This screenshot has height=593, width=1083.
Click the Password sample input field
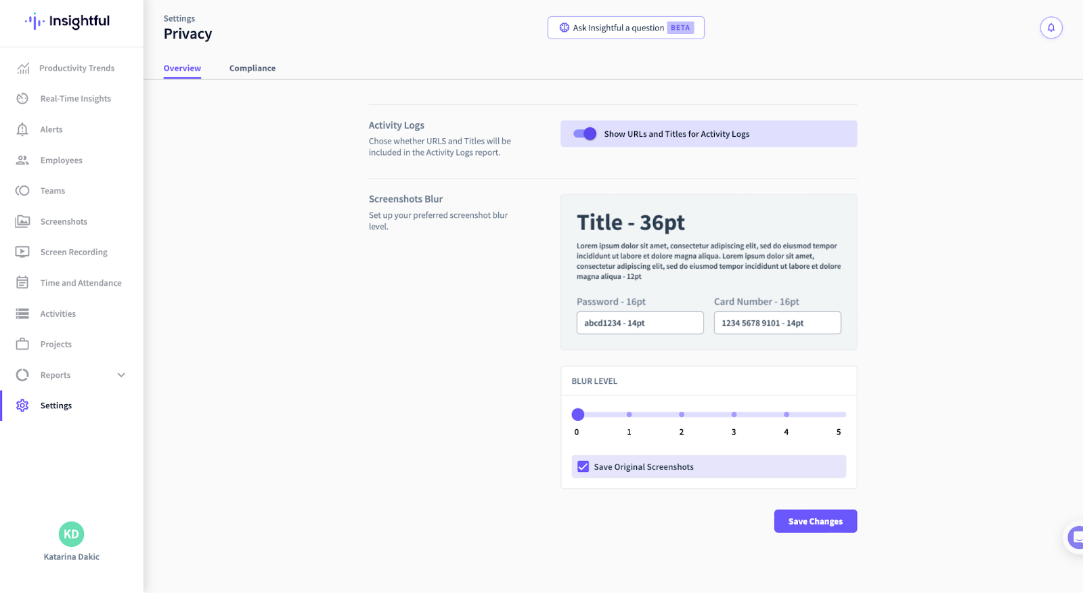640,323
